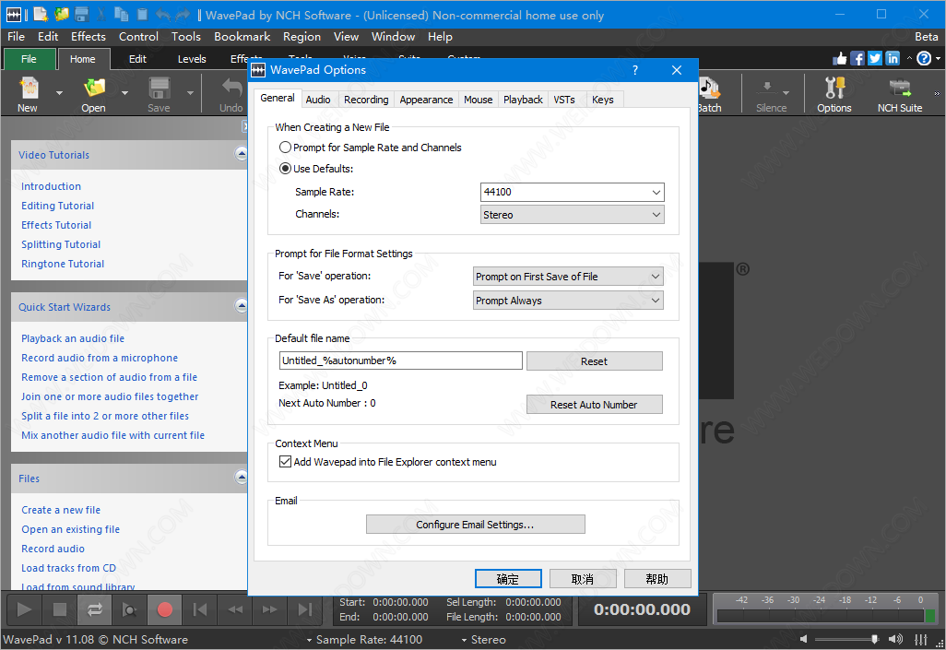
Task: Open the Bookmark menu in the menu bar
Action: pyautogui.click(x=242, y=37)
